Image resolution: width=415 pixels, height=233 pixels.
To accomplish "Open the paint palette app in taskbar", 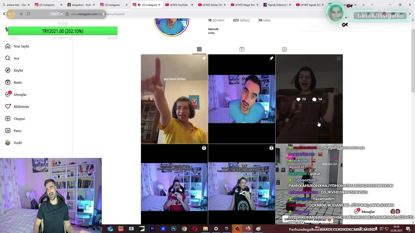I will point(258,229).
